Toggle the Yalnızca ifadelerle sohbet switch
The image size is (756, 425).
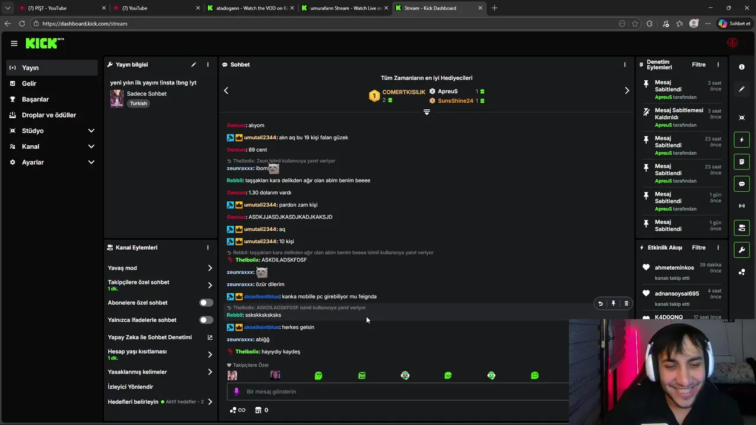click(x=206, y=320)
